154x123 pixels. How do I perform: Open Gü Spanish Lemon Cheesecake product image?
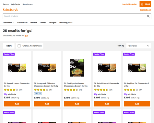click(17, 68)
